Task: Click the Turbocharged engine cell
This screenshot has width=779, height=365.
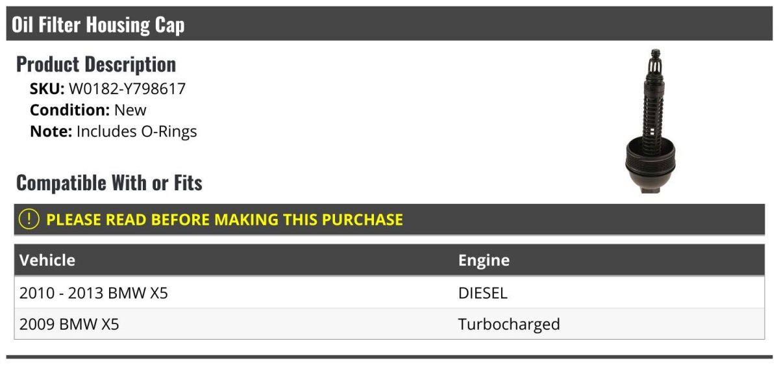Action: (x=509, y=324)
